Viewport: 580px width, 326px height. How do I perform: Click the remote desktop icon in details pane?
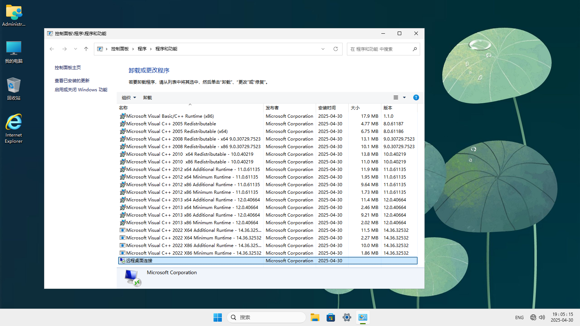click(133, 278)
